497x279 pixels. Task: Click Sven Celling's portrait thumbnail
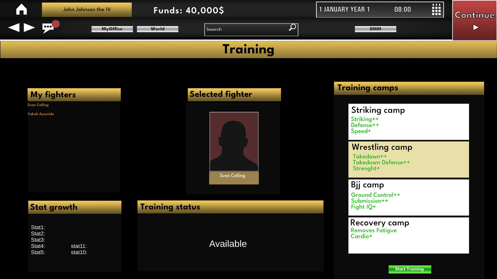(x=234, y=142)
